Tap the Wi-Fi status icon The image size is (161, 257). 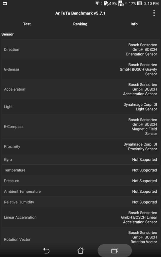click(x=97, y=4)
